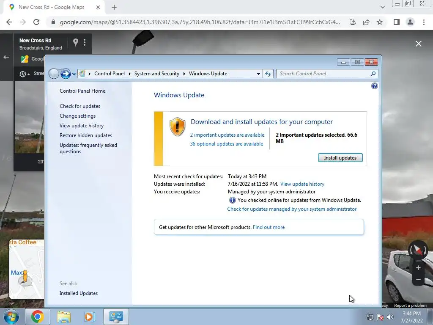Click Report a problem in Google Maps
This screenshot has height=325, width=433.
[410, 306]
